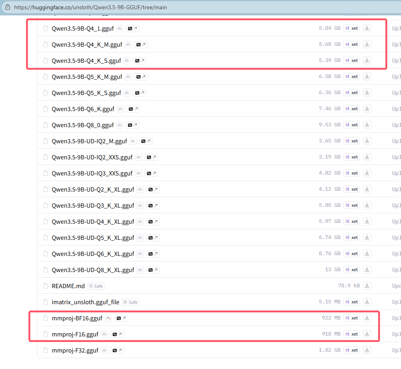Download imatrix_unsloth.gguf_file
This screenshot has height=369, width=401.
click(367, 302)
